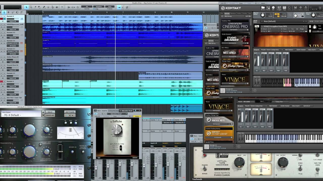Switch to Monitor tab in front Kontakt browser
The height and width of the screenshot is (181, 323).
pyautogui.click(x=239, y=14)
